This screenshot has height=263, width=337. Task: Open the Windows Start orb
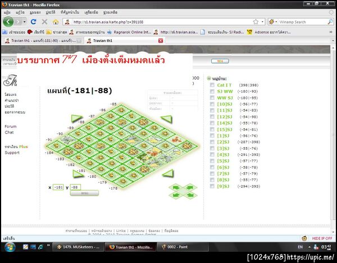(10, 247)
